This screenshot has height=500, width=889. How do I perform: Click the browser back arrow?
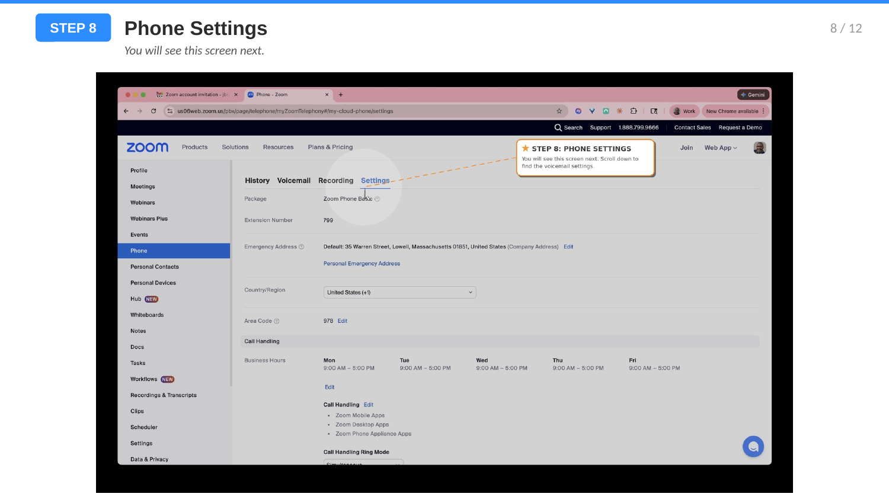(126, 111)
